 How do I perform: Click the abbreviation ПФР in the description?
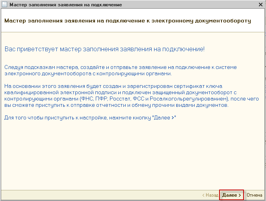click(x=102, y=99)
